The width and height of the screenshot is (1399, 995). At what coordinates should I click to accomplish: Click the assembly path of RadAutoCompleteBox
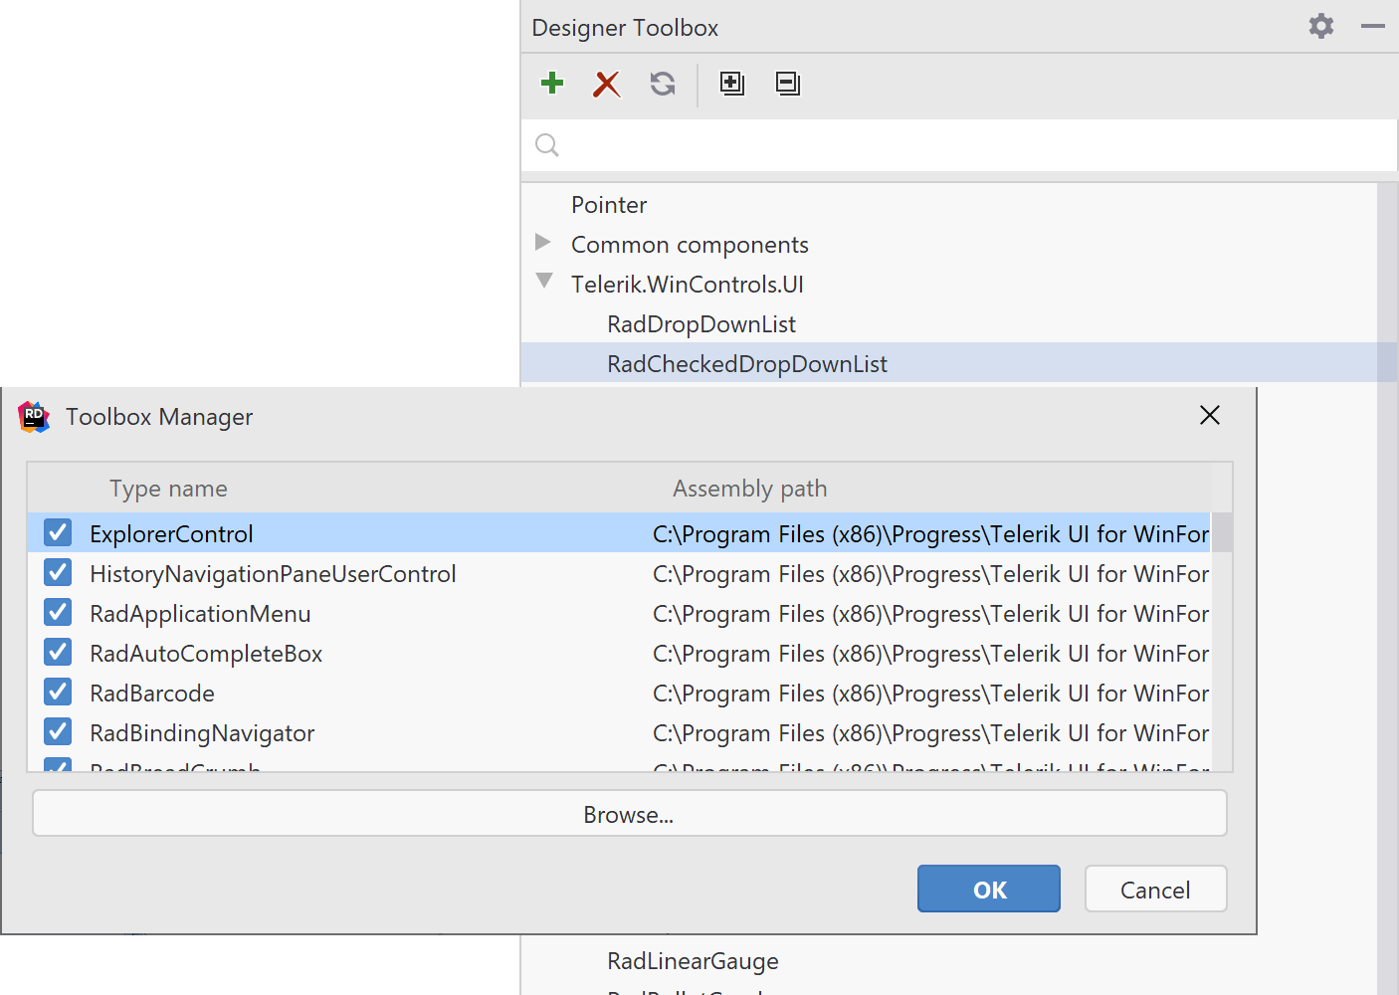[x=930, y=654]
